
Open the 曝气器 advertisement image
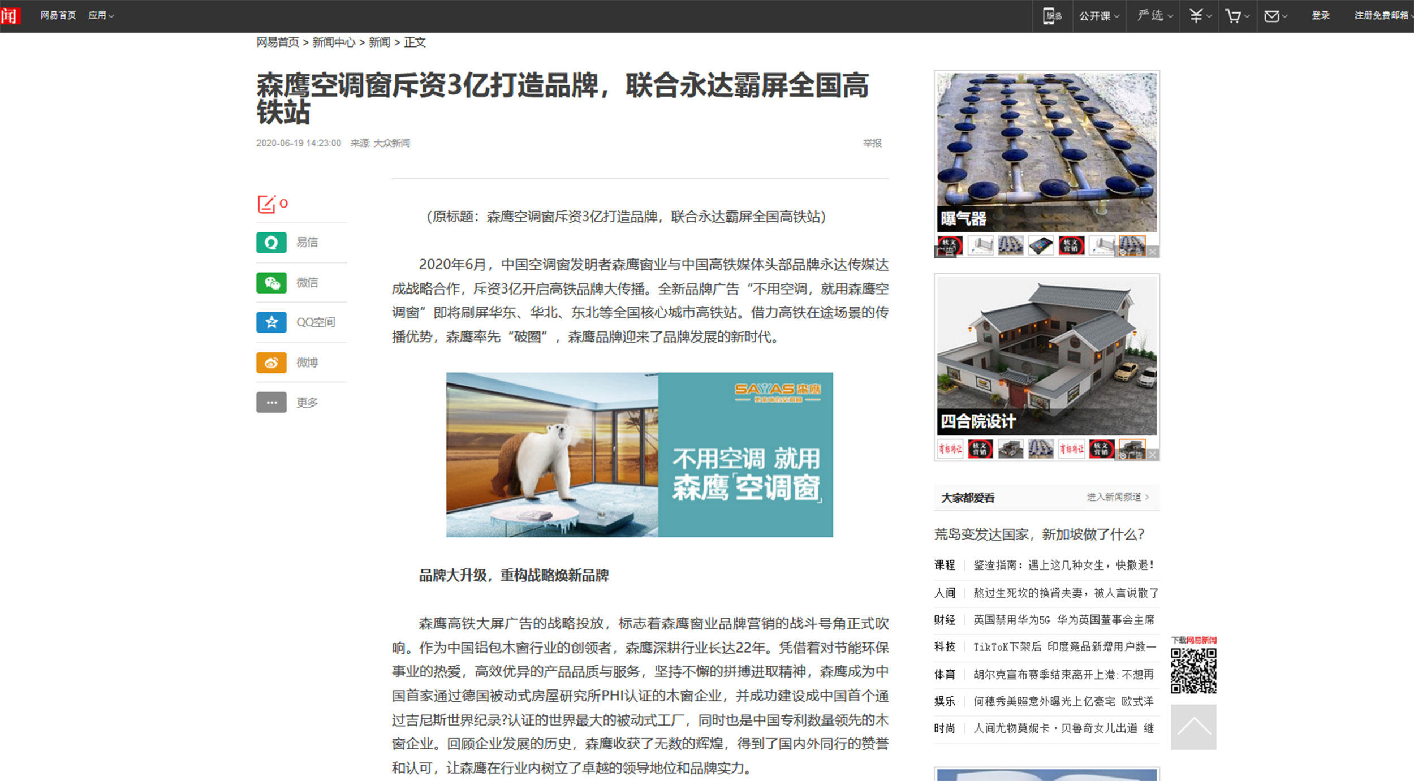coord(1046,152)
